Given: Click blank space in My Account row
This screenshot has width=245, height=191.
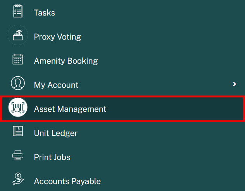Looking at the screenshot, I should click(x=156, y=84).
